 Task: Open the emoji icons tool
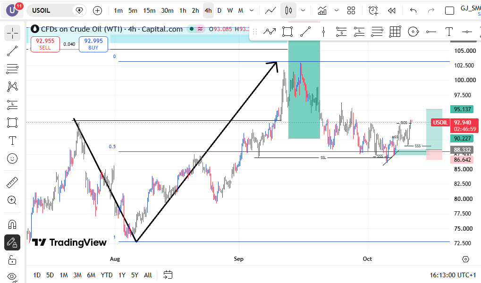tap(12, 158)
